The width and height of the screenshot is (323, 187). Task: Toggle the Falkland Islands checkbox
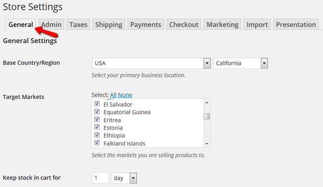(x=97, y=142)
